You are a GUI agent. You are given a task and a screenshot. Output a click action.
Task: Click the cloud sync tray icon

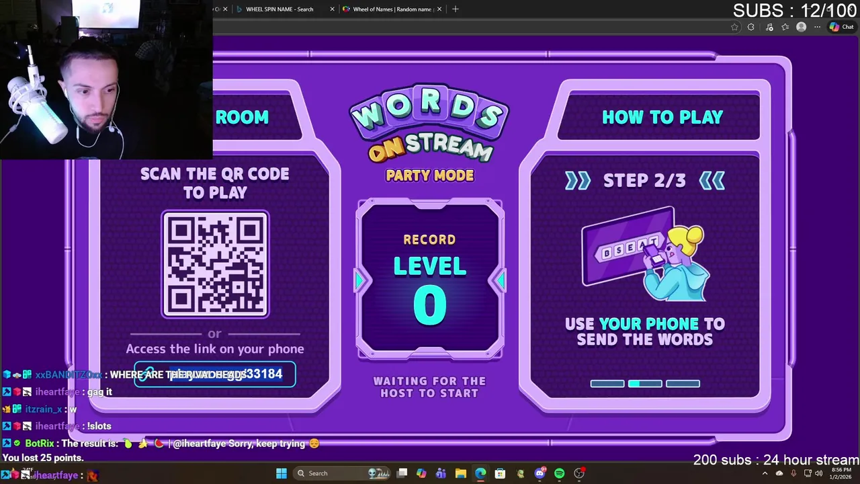779,473
